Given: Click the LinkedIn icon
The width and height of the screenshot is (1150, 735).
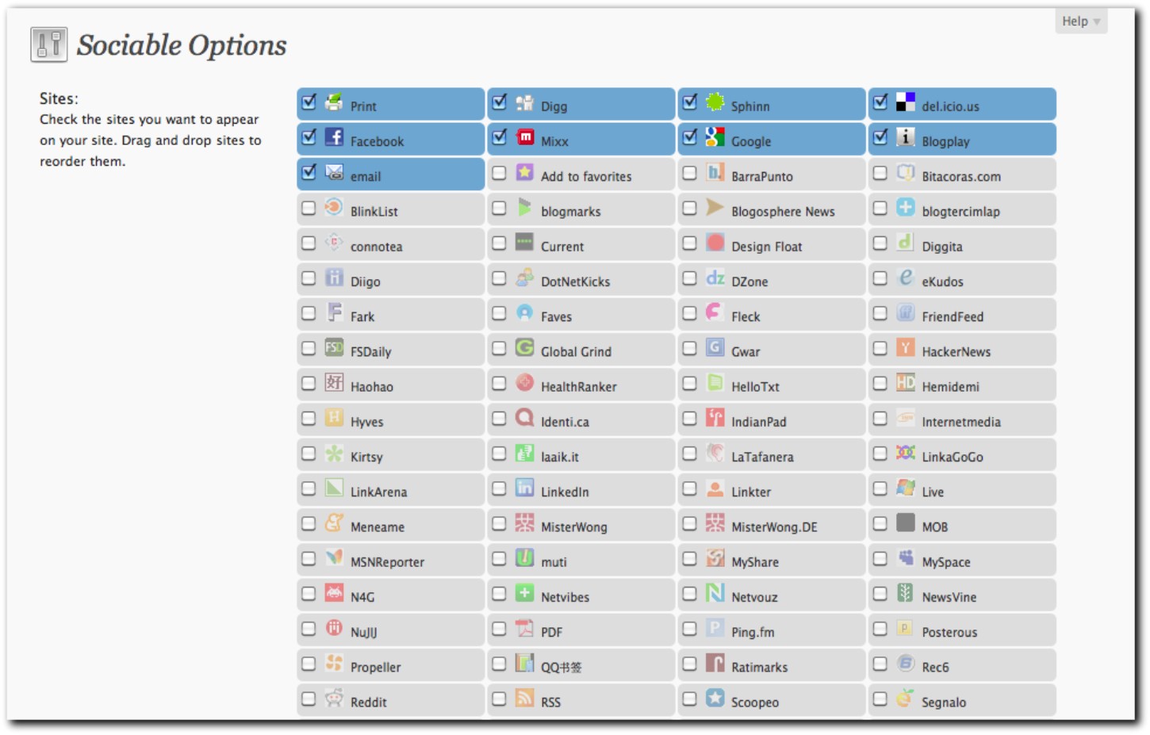Looking at the screenshot, I should [x=525, y=488].
